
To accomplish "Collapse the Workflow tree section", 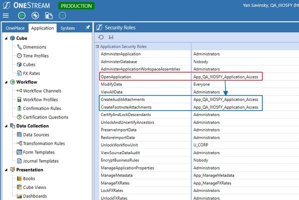I will coord(6,82).
